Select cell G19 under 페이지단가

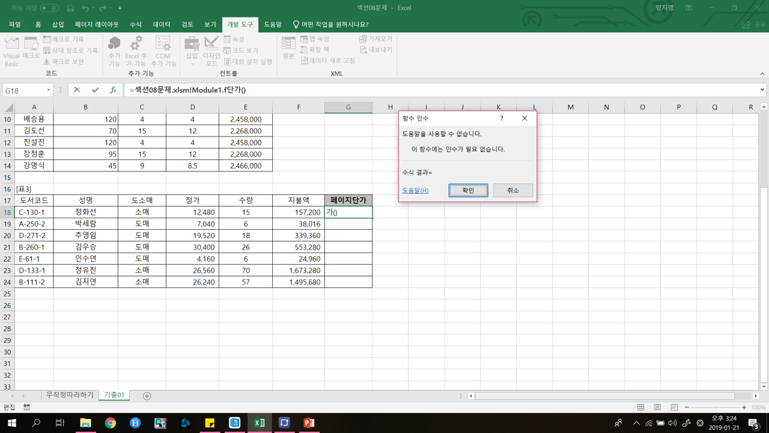[x=348, y=224]
